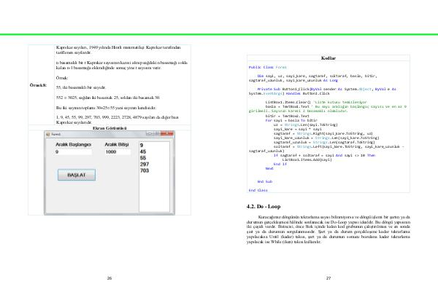The width and height of the screenshot is (438, 308).
Task: Click the Kodlar heading above the code
Action: 328,58
